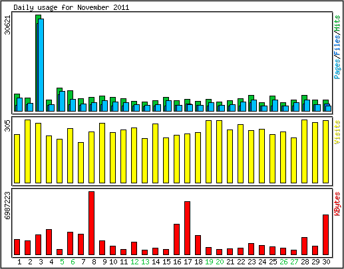
Task: Click the 'Daily usage for November 2011' title
Action: pyautogui.click(x=71, y=7)
